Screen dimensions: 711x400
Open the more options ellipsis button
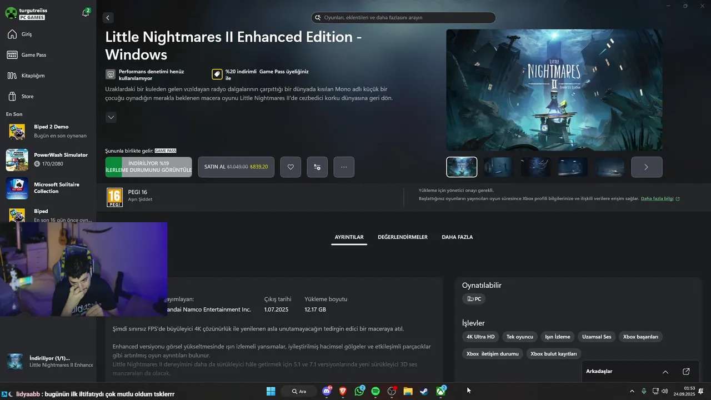[x=344, y=167]
